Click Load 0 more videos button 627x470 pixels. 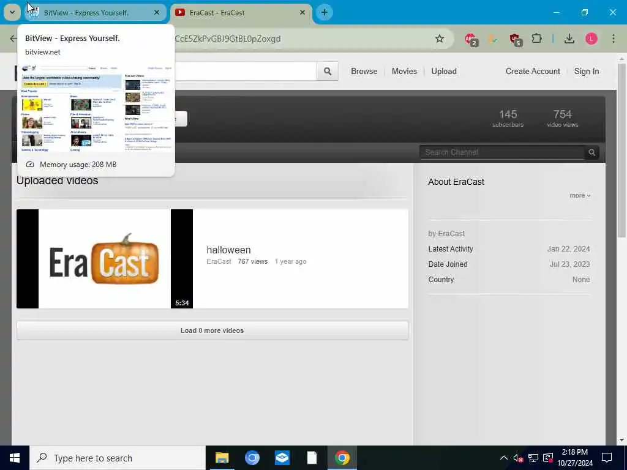212,330
